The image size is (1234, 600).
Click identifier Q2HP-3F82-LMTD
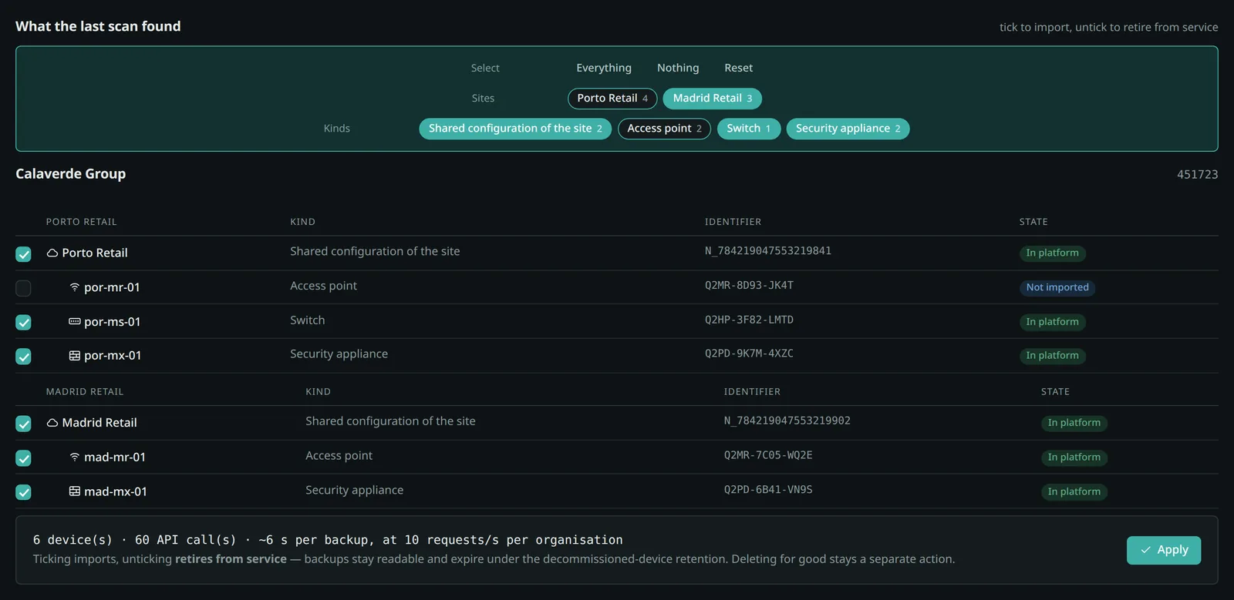(x=749, y=320)
